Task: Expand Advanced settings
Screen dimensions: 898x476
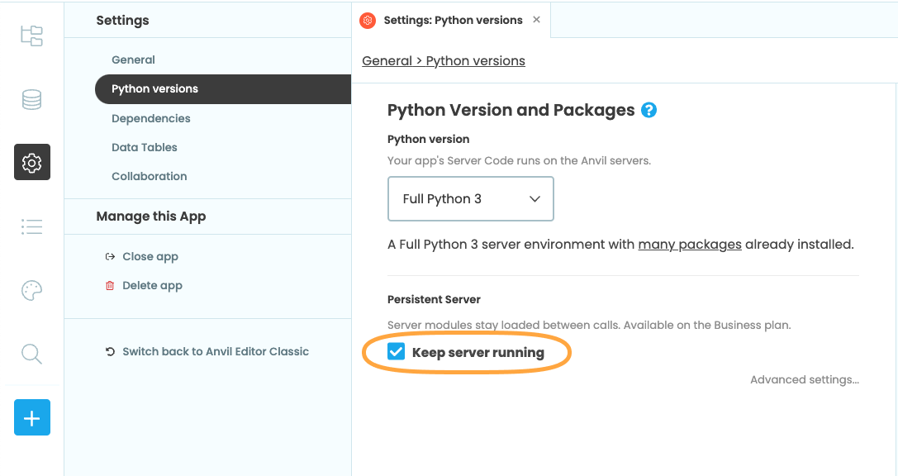Action: click(804, 380)
